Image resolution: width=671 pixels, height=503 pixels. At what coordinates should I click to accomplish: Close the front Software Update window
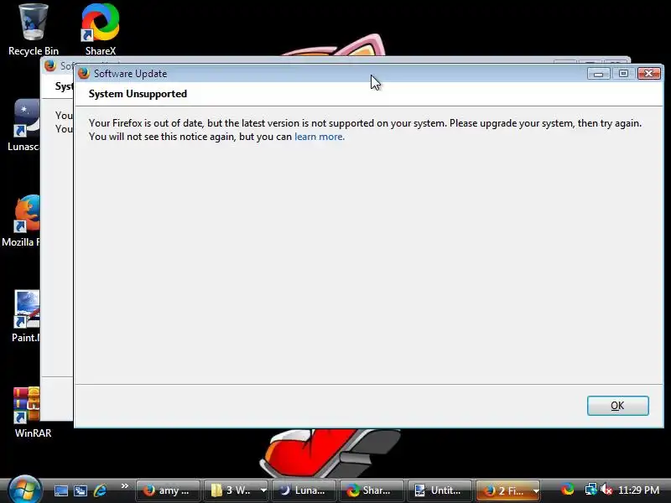coord(648,74)
